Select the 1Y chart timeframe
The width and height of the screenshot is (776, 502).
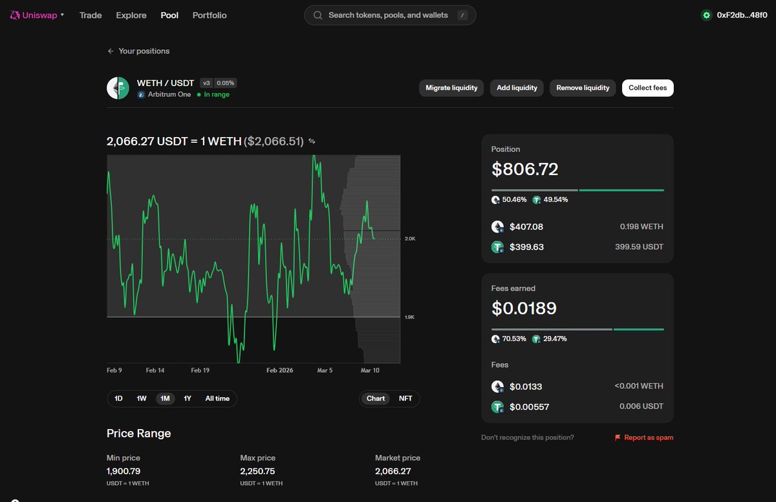coord(188,399)
